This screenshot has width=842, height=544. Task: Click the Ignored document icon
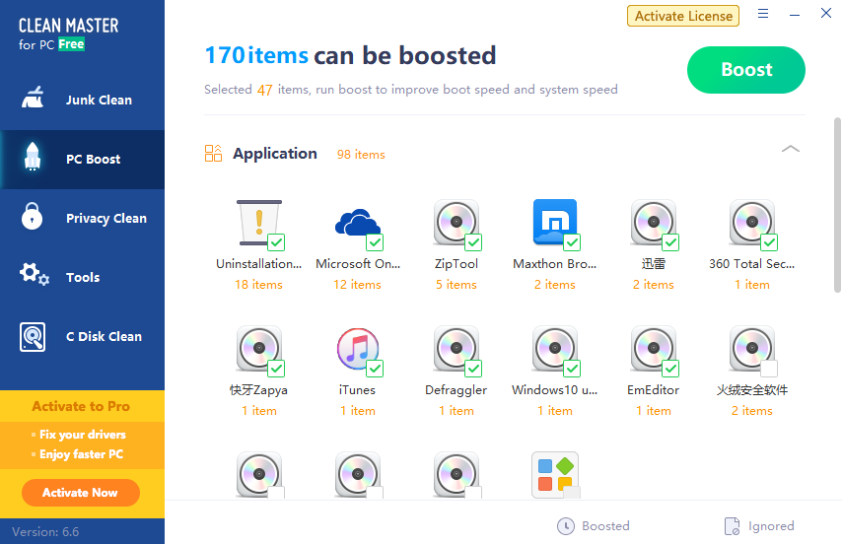coord(732,526)
